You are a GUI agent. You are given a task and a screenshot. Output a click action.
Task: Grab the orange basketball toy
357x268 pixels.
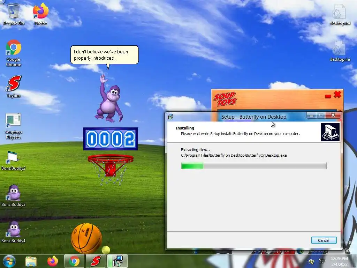tap(86, 238)
